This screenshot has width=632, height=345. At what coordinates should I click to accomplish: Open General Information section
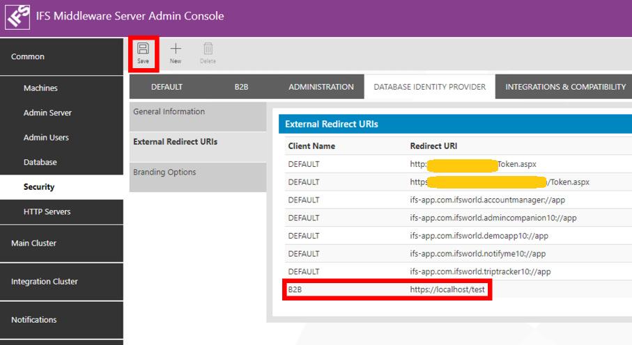[x=198, y=117]
